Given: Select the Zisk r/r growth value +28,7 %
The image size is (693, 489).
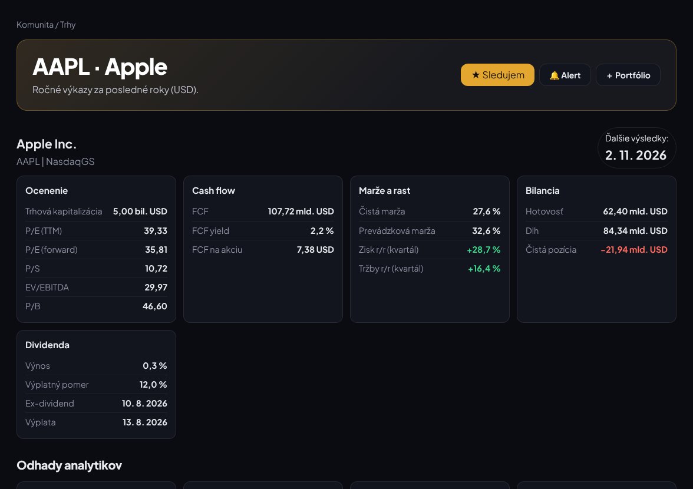Looking at the screenshot, I should coord(483,250).
